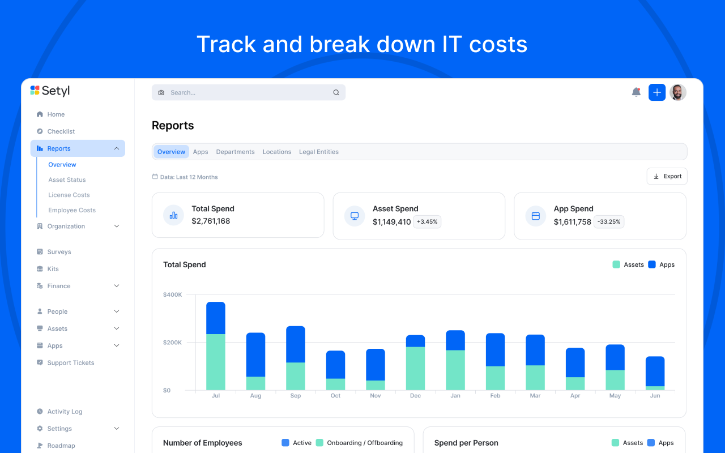
Task: Switch to the Apps reports tab
Action: coord(201,152)
